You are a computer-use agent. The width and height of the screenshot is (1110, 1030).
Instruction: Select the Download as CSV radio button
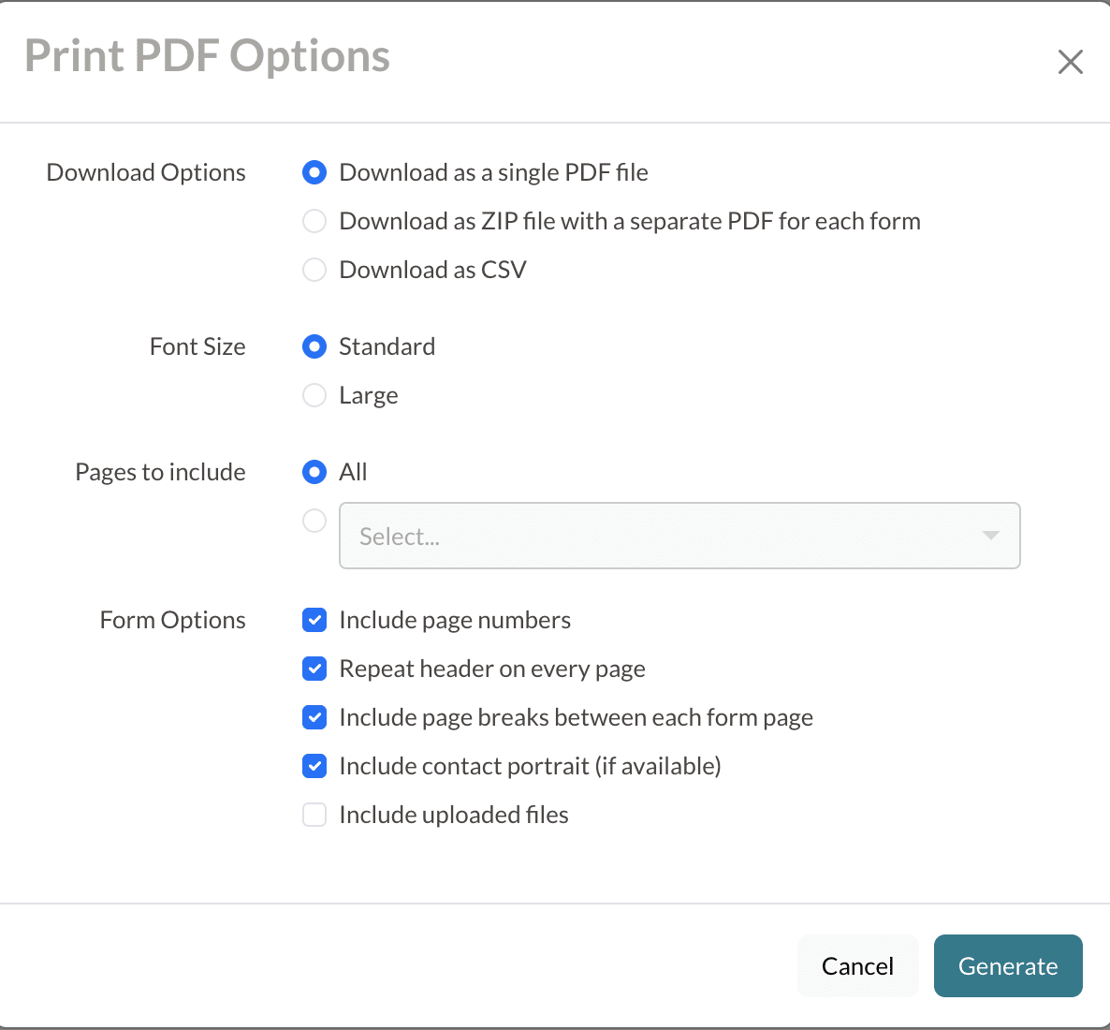[x=314, y=270]
